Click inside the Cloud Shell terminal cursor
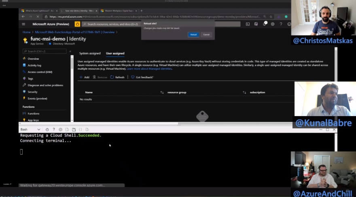 click(21, 152)
